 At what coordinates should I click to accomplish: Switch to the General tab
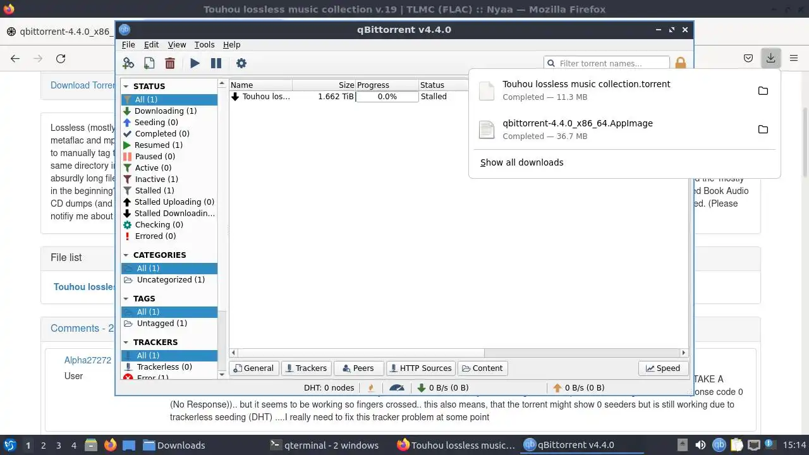pyautogui.click(x=253, y=368)
